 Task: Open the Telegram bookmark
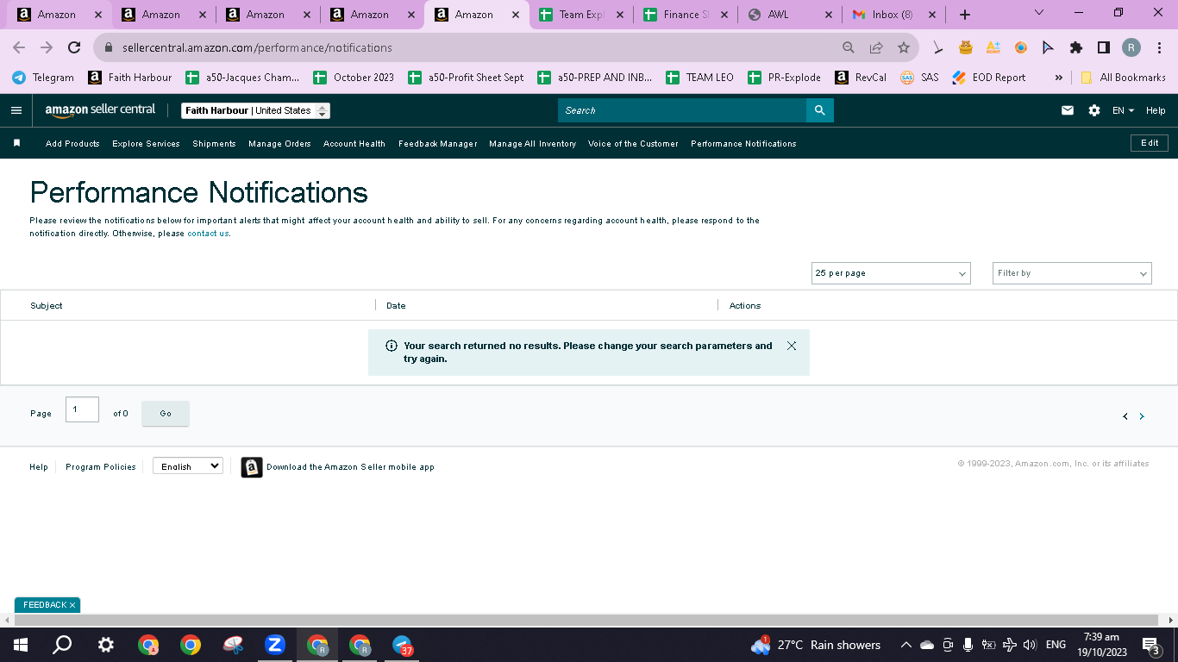tap(43, 78)
